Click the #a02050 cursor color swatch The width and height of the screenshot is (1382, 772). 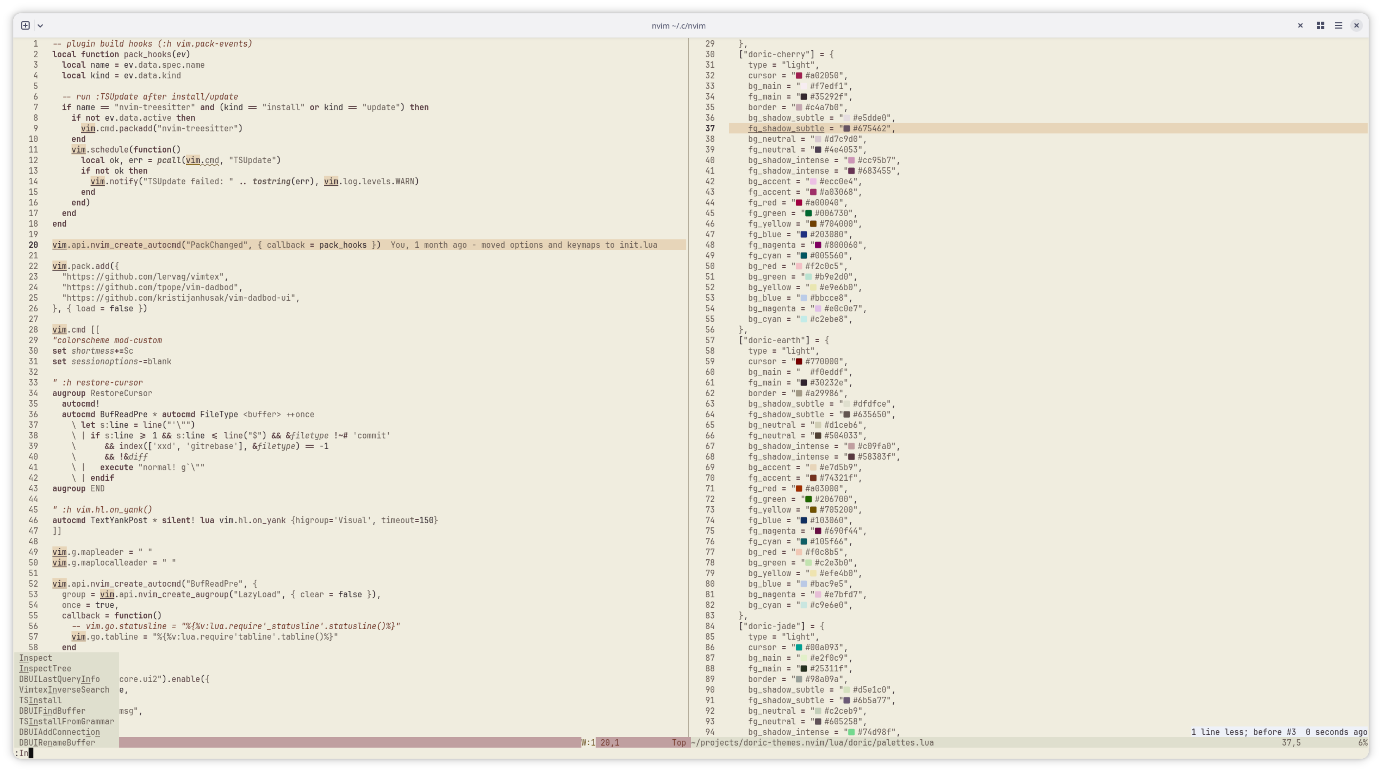(x=799, y=76)
